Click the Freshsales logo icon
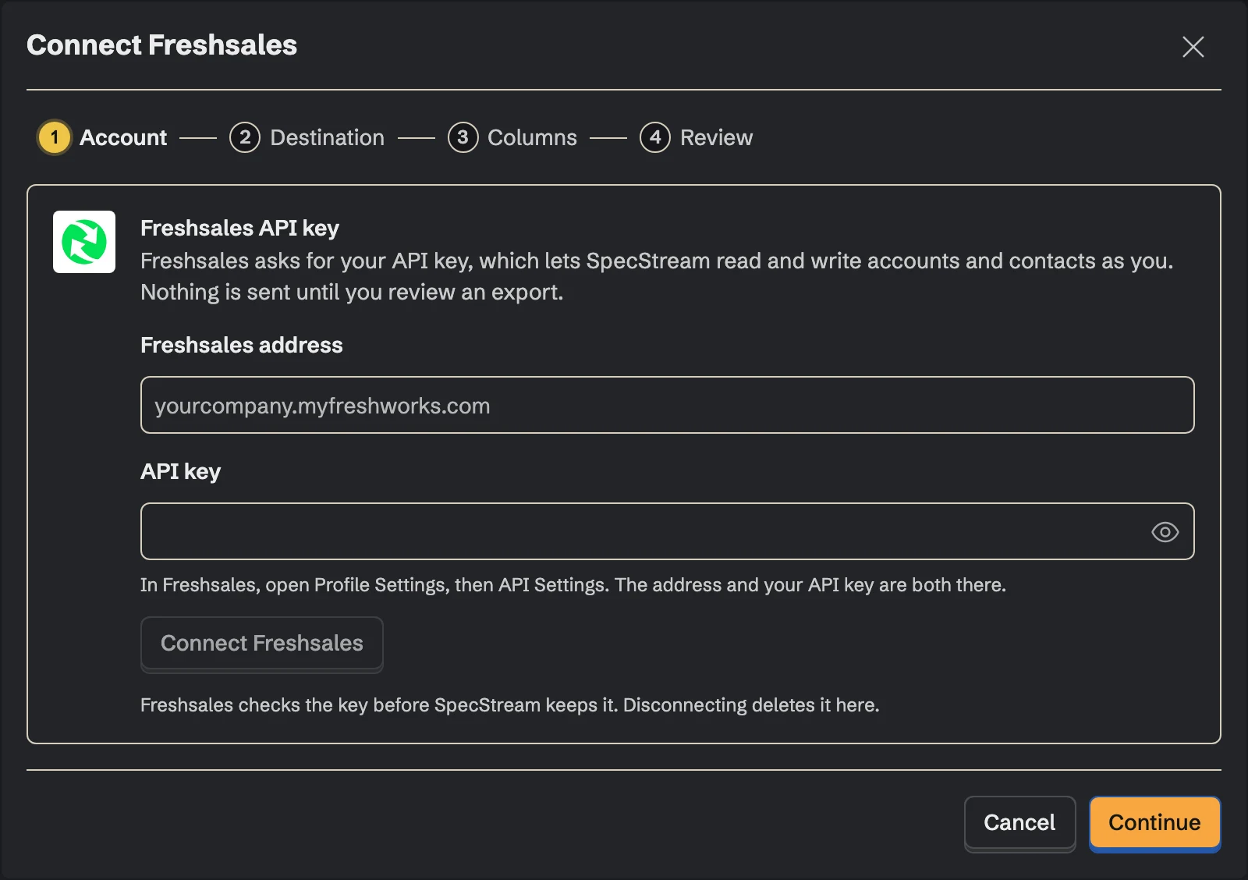Viewport: 1248px width, 880px height. click(x=84, y=242)
